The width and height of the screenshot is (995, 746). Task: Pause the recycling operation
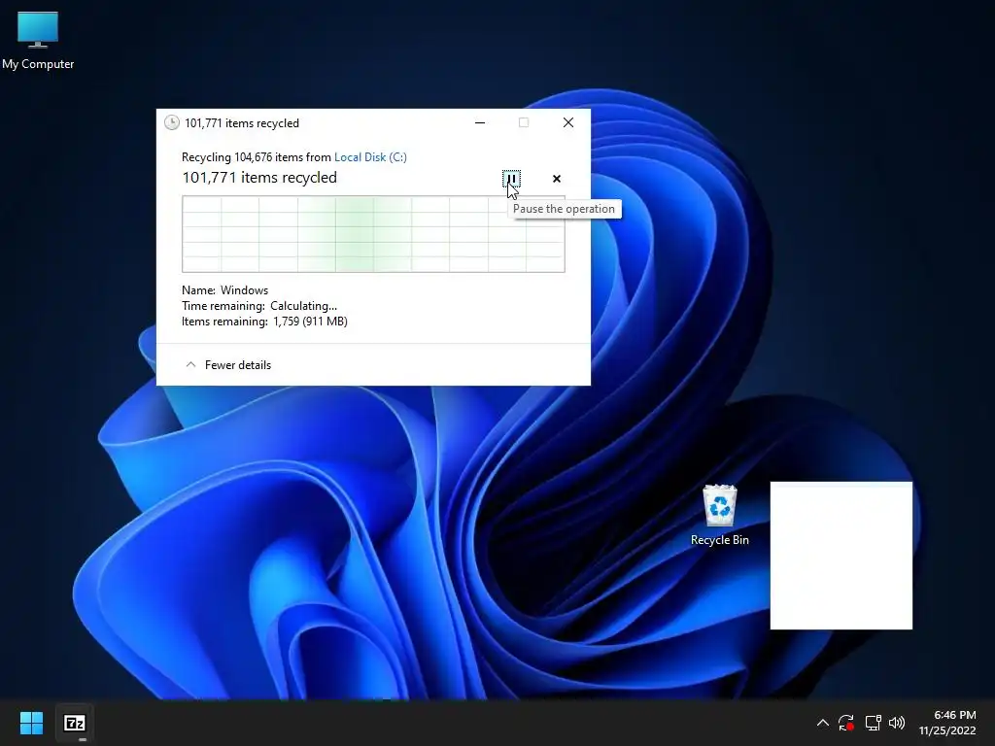point(511,179)
